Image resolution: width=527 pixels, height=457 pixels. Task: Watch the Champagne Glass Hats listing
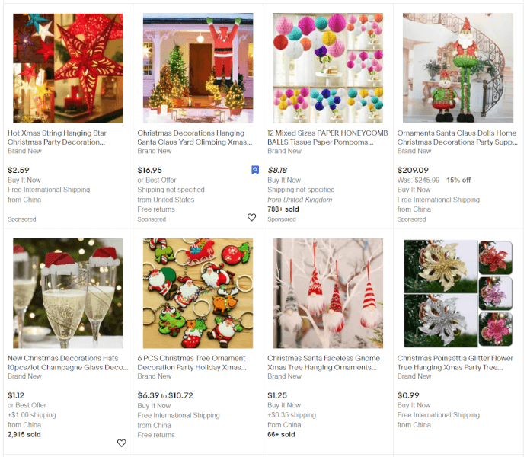[121, 443]
